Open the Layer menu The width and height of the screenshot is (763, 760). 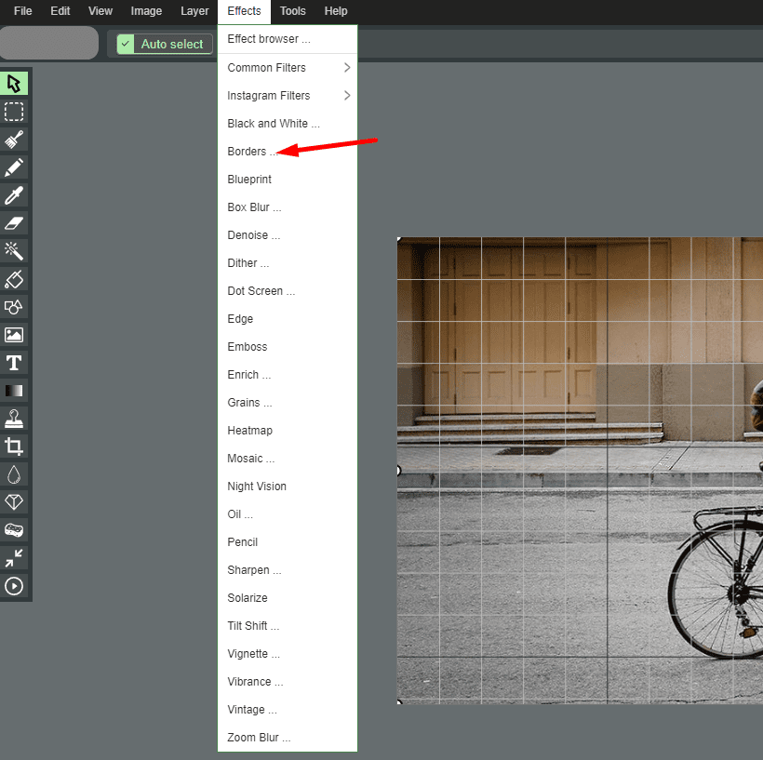point(194,11)
